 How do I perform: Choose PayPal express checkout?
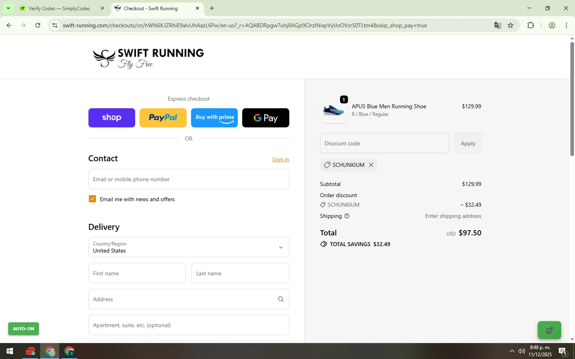coord(163,117)
